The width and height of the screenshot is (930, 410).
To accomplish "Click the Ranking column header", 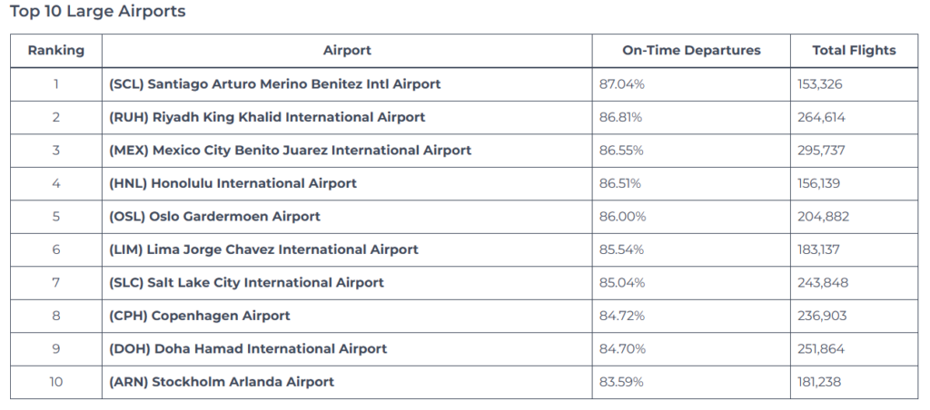I will tap(56, 51).
